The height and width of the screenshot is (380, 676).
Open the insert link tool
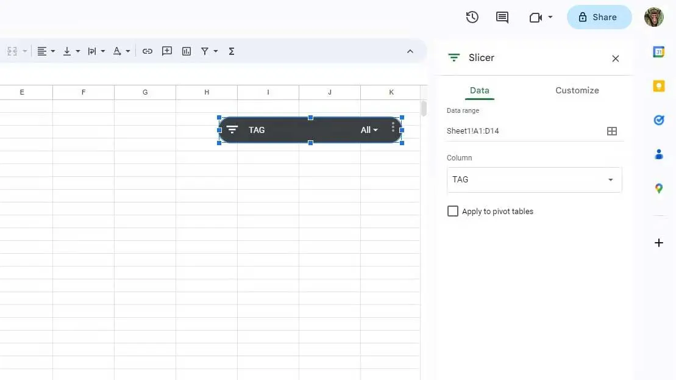coord(147,51)
